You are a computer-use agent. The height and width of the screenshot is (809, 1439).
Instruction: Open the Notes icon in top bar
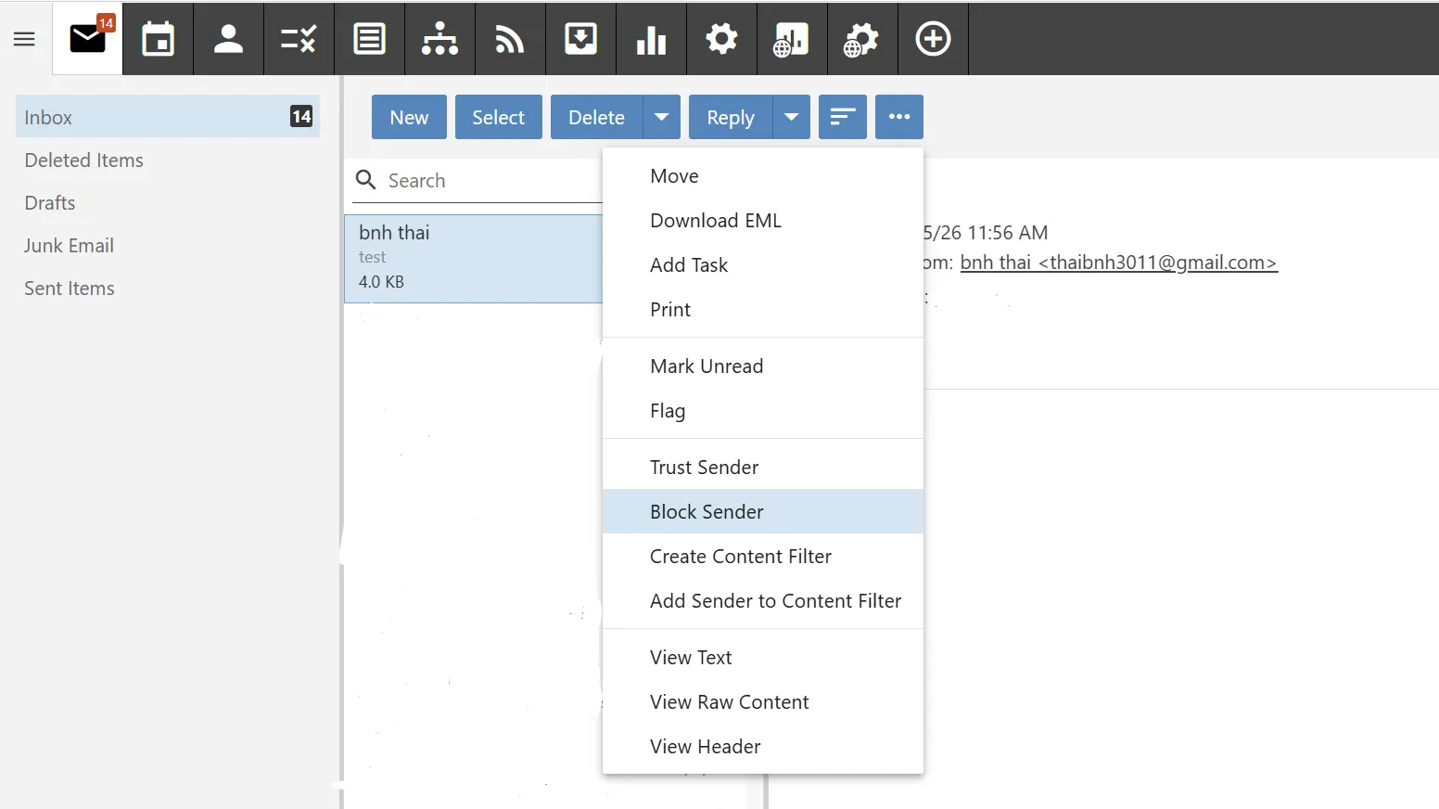370,39
